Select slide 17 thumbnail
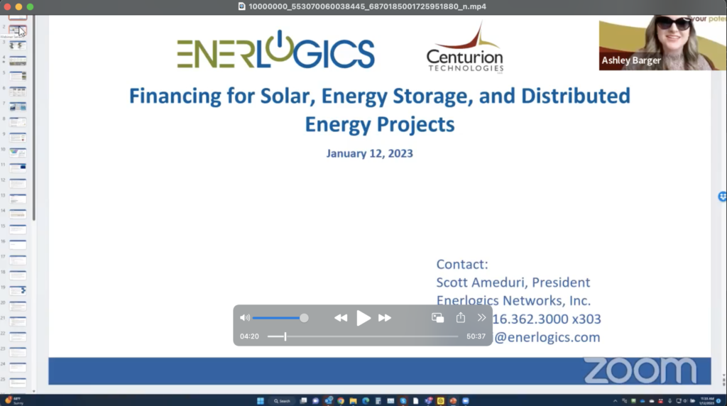The image size is (727, 406). click(x=18, y=260)
